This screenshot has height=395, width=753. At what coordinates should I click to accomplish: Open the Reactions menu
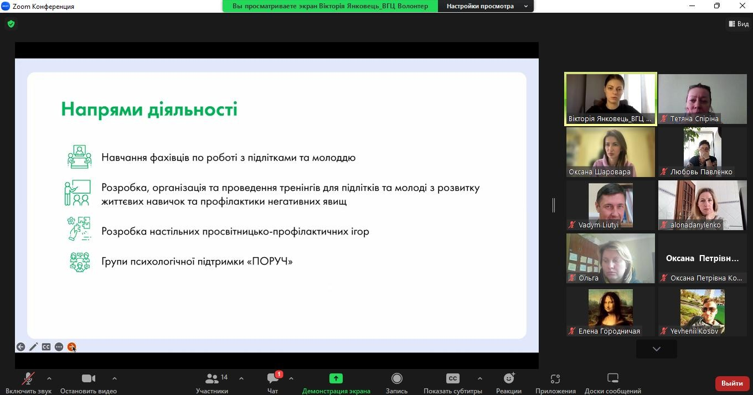[508, 383]
